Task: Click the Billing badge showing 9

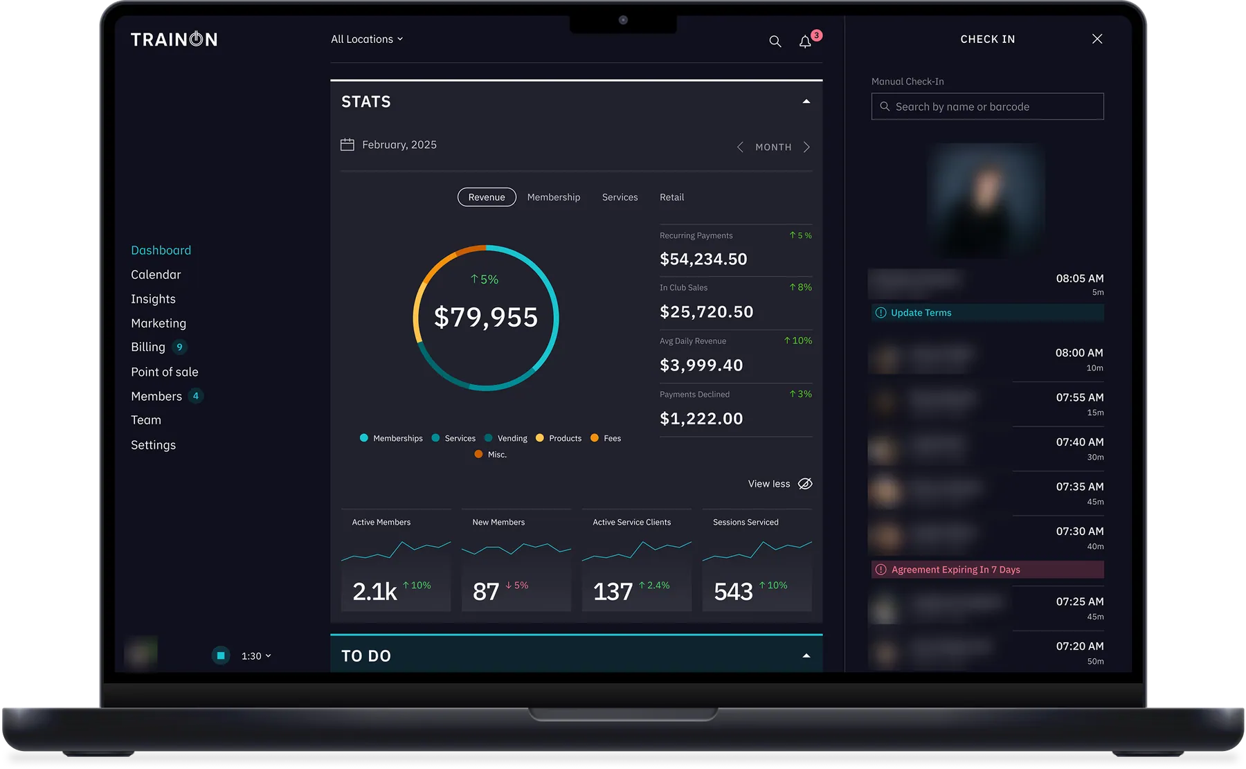Action: (179, 347)
